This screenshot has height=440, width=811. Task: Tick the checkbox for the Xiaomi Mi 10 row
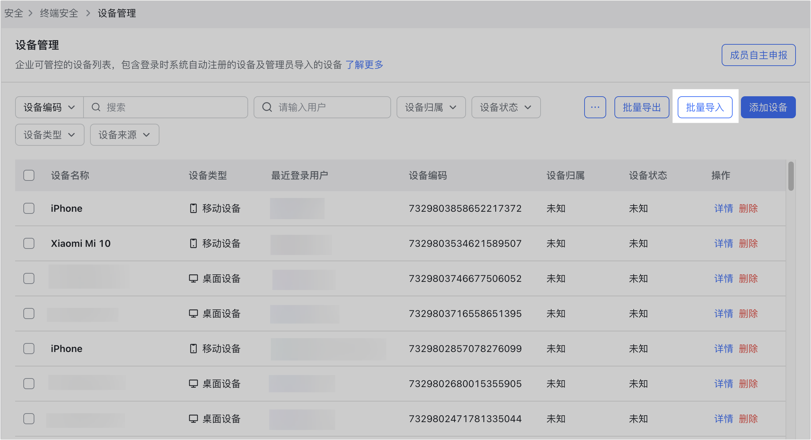click(29, 243)
